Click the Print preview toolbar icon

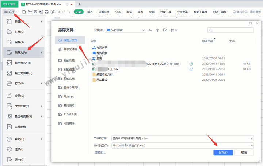[x=52, y=12]
